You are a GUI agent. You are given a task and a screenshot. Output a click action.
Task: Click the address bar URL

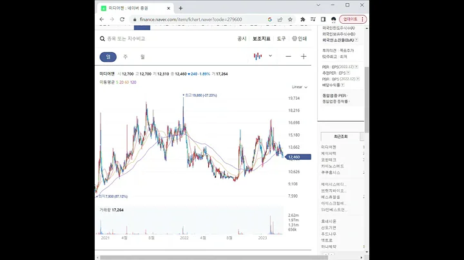click(191, 19)
